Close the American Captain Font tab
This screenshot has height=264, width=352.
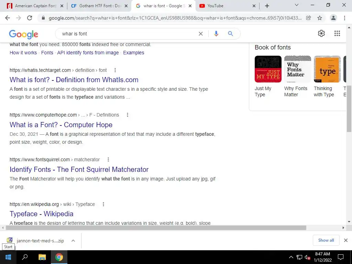(62, 6)
